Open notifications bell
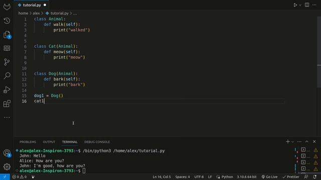The image size is (321, 180). point(314,177)
